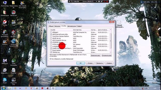Switch to the Общие tab

click(x=51, y=26)
